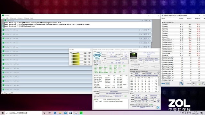205x115 pixels.
Task: Open the Test menu in Prime95
Action: [x=3, y=18]
